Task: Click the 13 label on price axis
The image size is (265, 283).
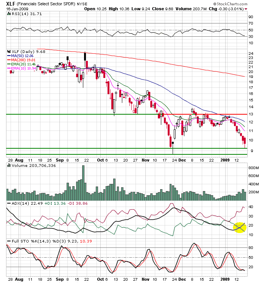Action: tap(251, 114)
